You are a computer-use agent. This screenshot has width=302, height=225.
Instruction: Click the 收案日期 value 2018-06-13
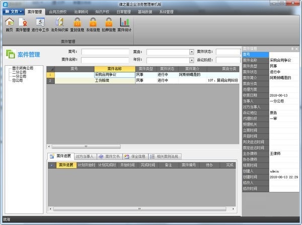(278, 95)
